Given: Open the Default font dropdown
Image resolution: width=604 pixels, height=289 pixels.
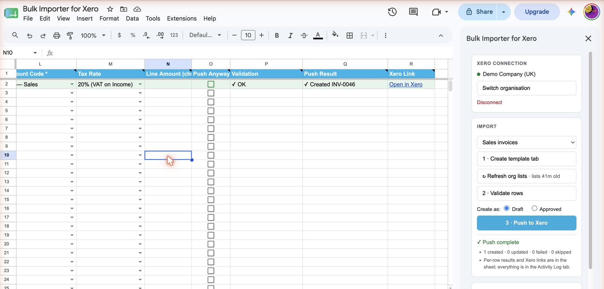Looking at the screenshot, I should coord(205,35).
